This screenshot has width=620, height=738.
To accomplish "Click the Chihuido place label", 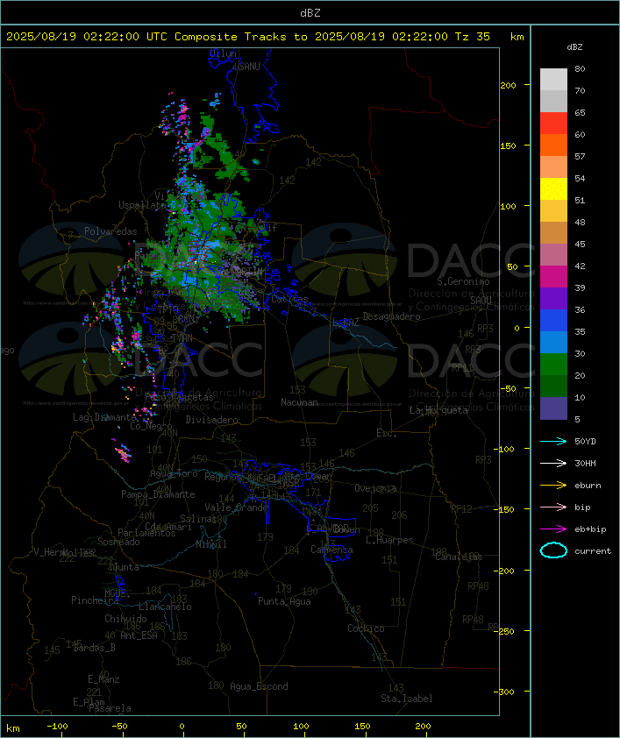I will (125, 619).
